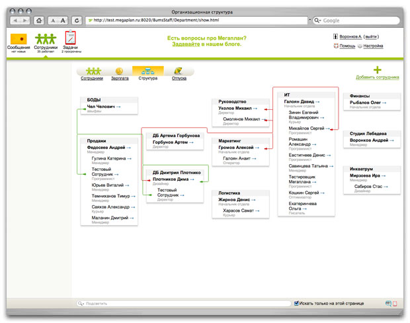Select employee Кошкин Сергей in ИТ
The width and height of the screenshot is (410, 323).
[304, 193]
